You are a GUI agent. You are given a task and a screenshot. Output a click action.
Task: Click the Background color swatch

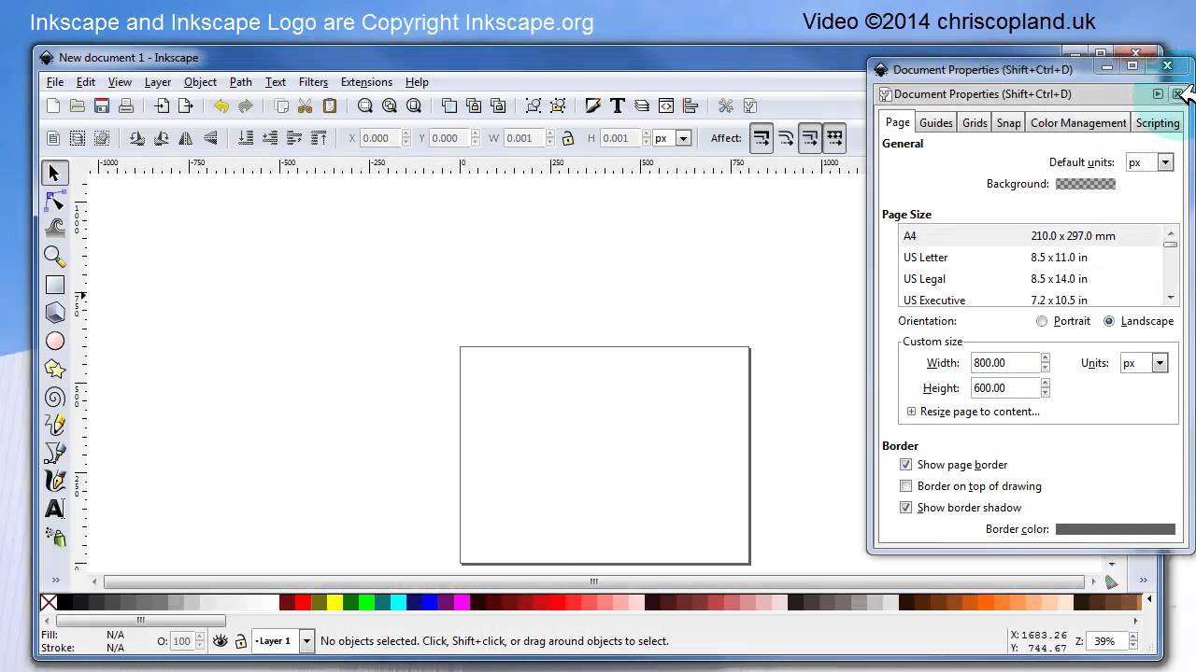point(1086,184)
